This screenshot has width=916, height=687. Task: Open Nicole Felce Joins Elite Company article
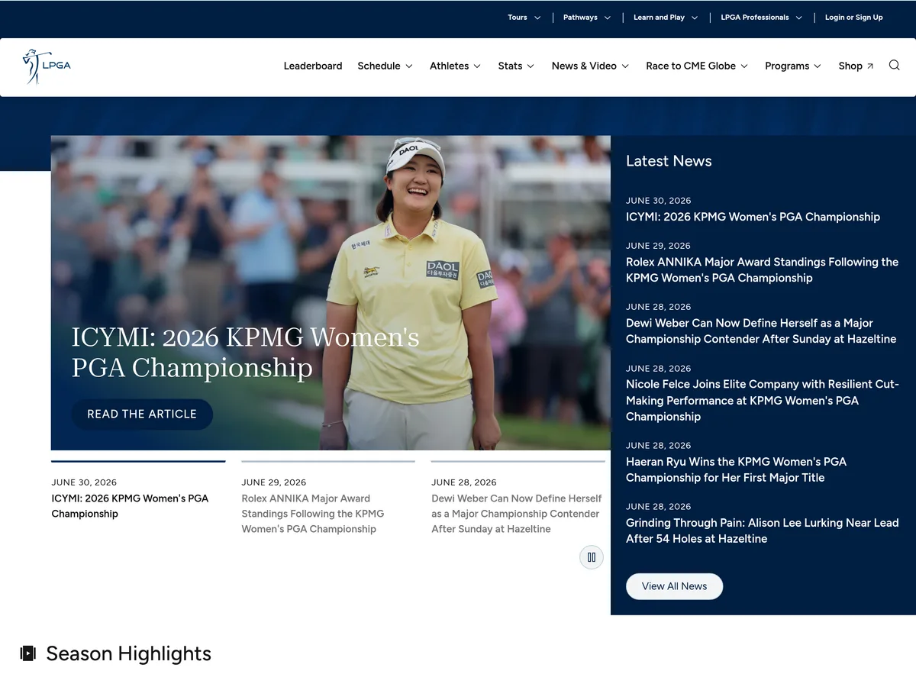click(x=763, y=401)
